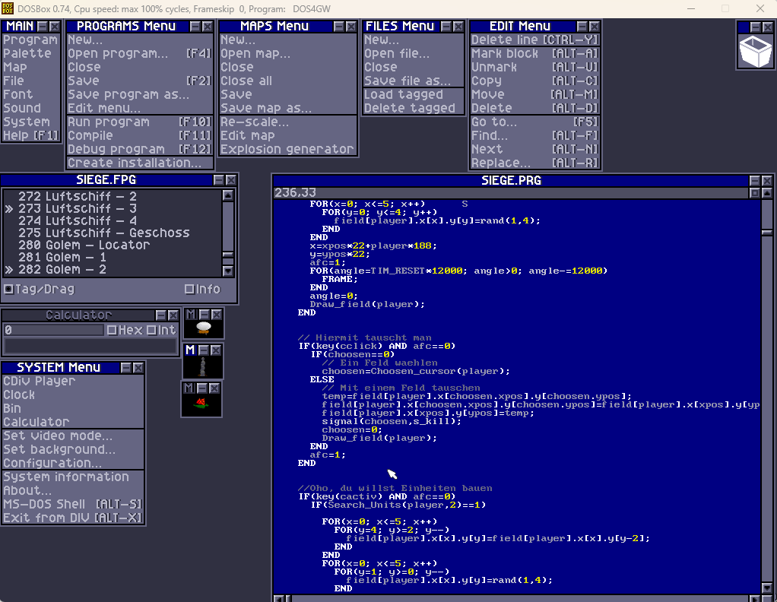Select '273 Luftschiff - 3' in SIEGE.FPG list

113,208
